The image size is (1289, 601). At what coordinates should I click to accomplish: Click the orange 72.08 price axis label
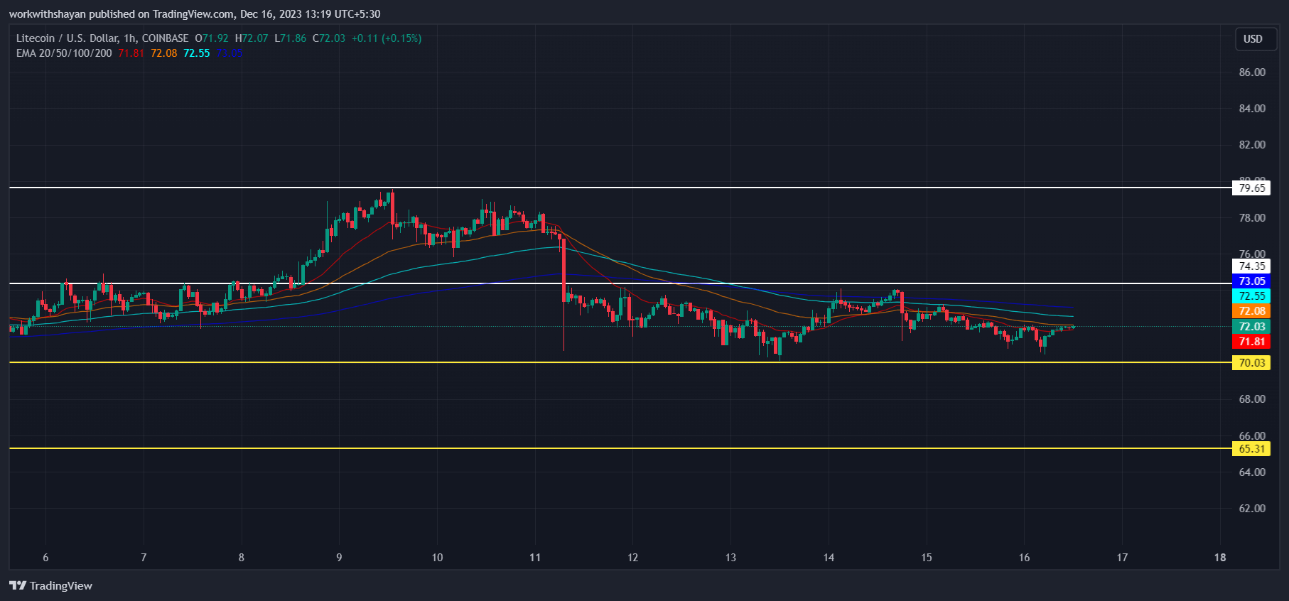1251,311
